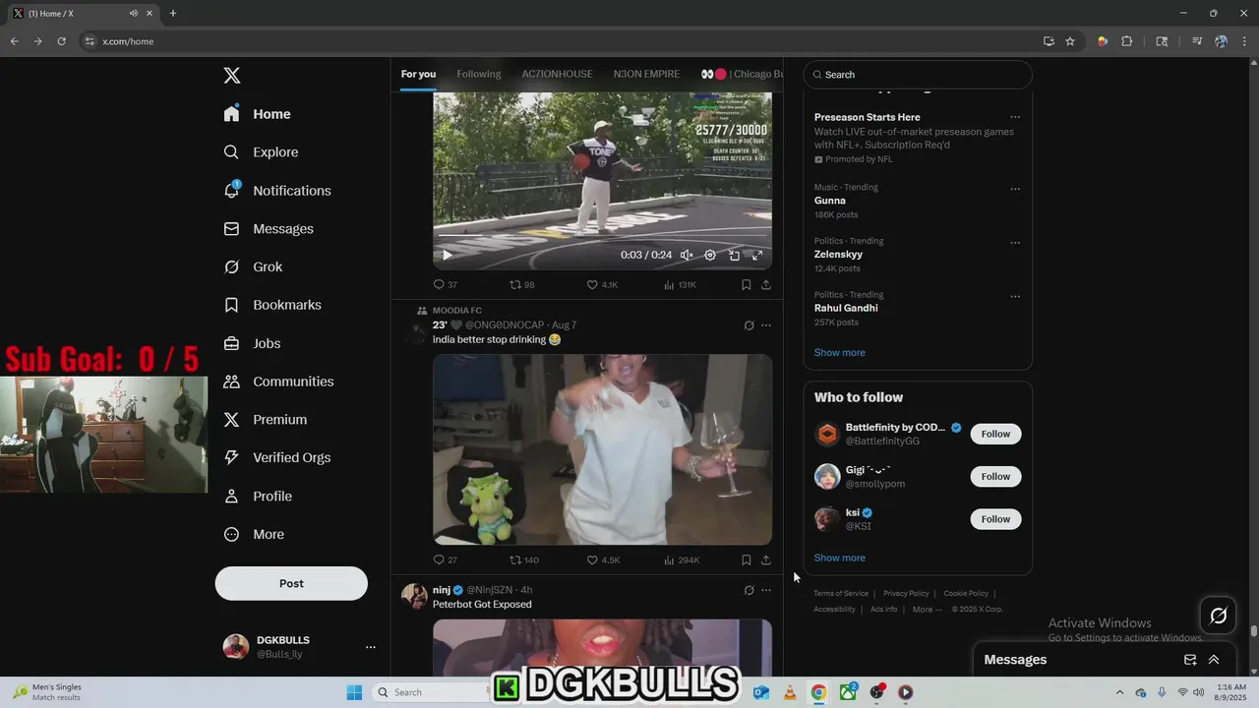Click the More circle icon in sidebar

tap(231, 534)
